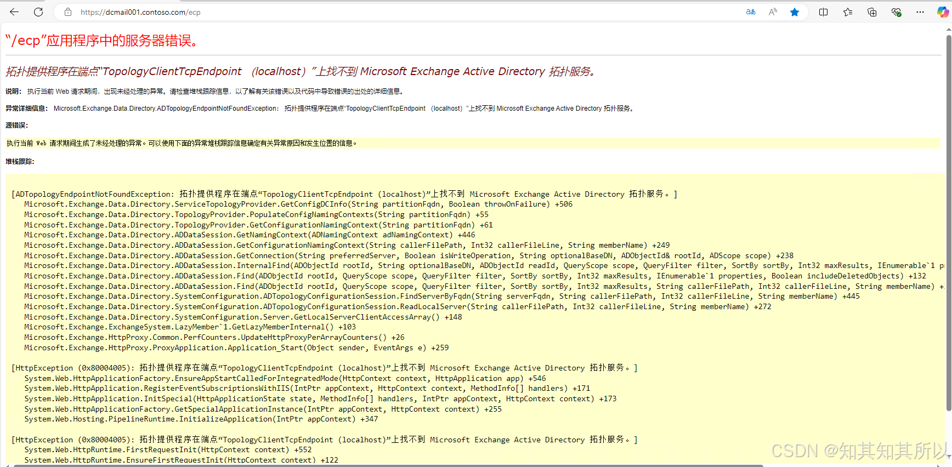Click the RegisterEventSubscriptionsWithIIS stack line

click(307, 388)
